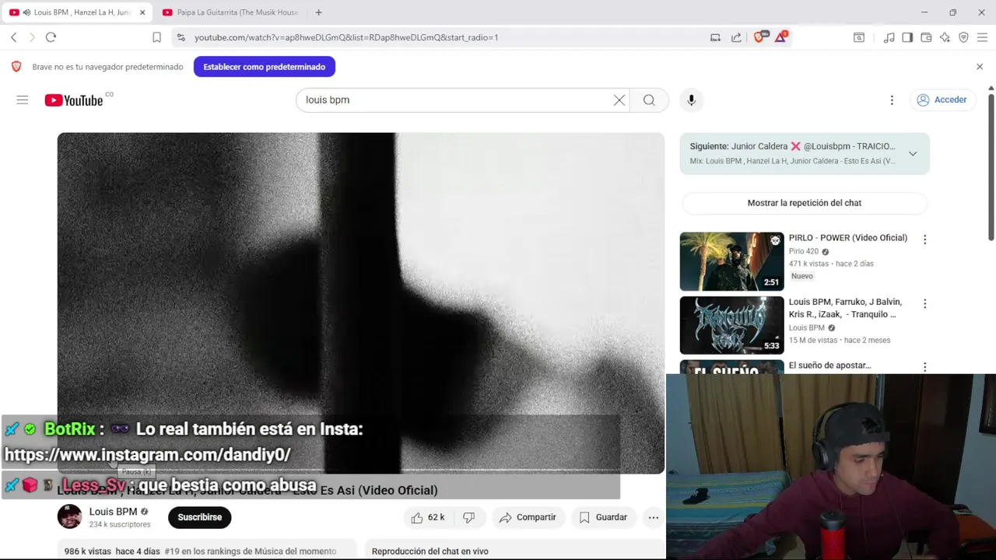Image resolution: width=996 pixels, height=560 pixels.
Task: Like the video with thumbs up
Action: [x=427, y=517]
